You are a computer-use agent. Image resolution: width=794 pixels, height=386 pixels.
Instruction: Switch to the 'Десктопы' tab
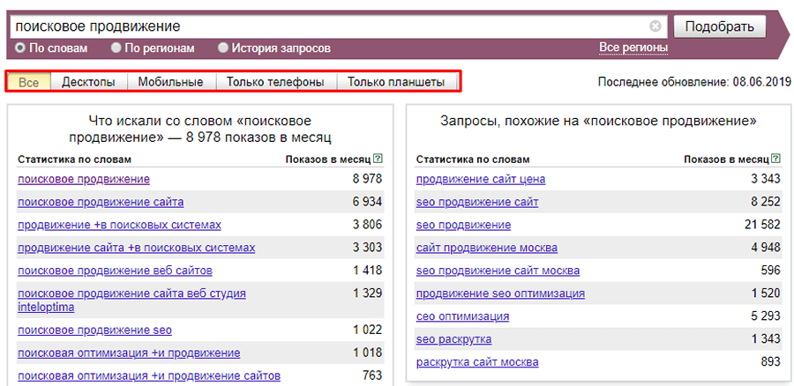coord(88,82)
